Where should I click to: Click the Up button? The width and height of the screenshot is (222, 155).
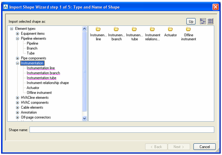point(191,21)
